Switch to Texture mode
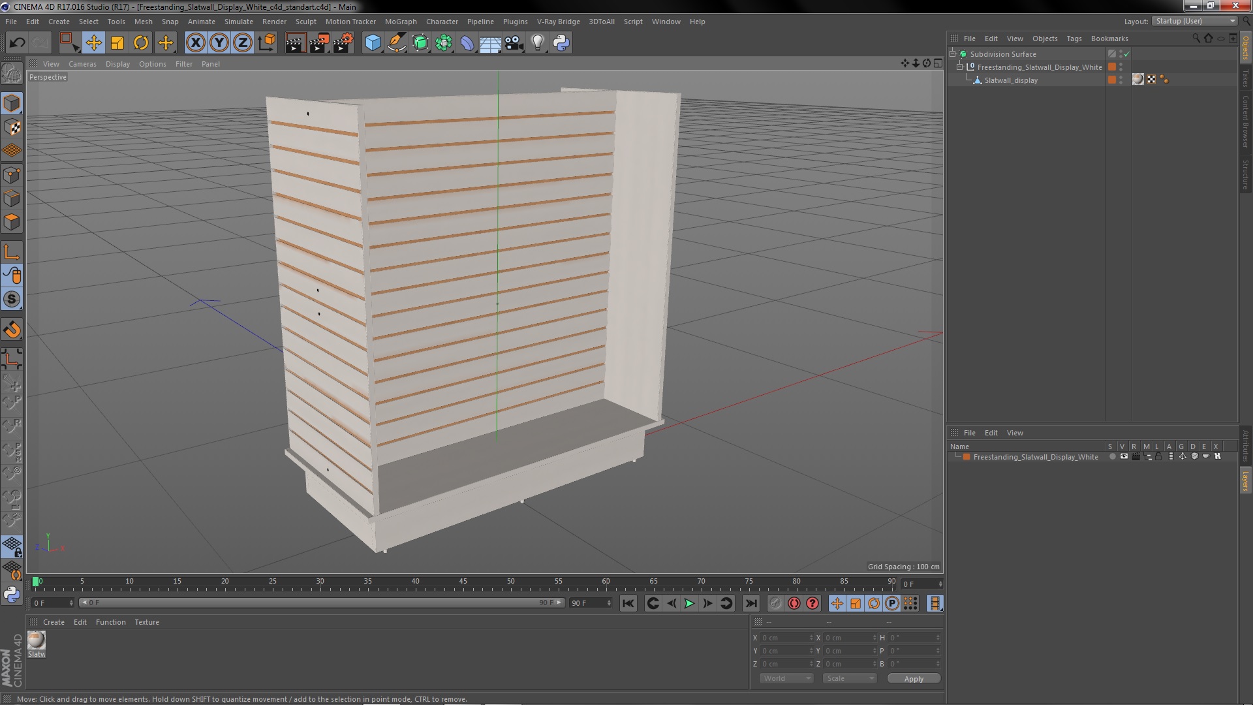Screen dimensions: 1253x705 pyautogui.click(x=12, y=127)
